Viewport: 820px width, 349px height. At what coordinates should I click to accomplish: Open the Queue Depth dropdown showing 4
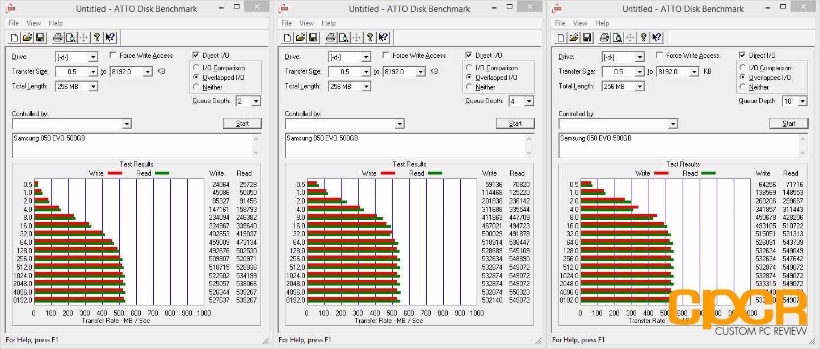pyautogui.click(x=529, y=101)
